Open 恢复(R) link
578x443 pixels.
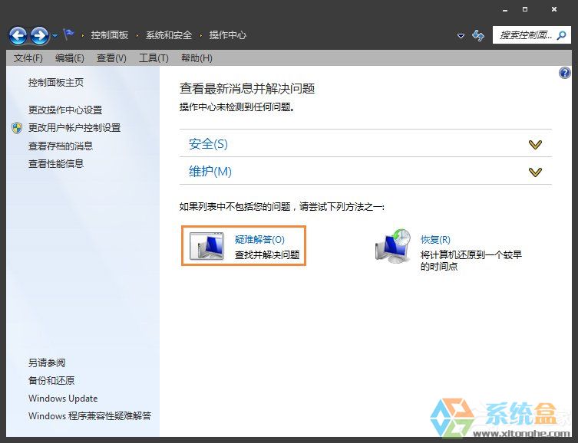pos(435,240)
